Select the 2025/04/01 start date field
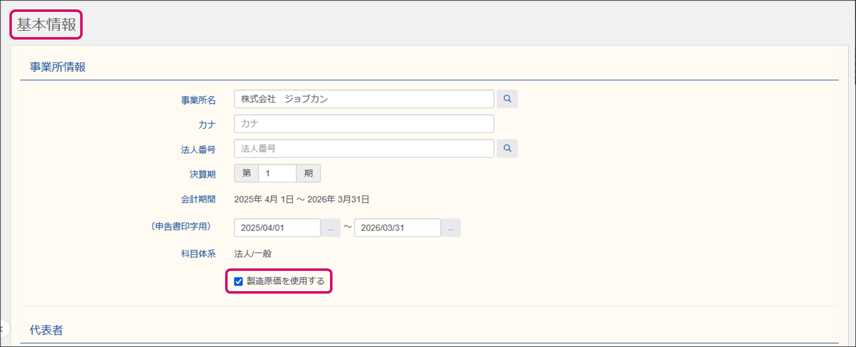The height and width of the screenshot is (347, 856). click(x=277, y=228)
